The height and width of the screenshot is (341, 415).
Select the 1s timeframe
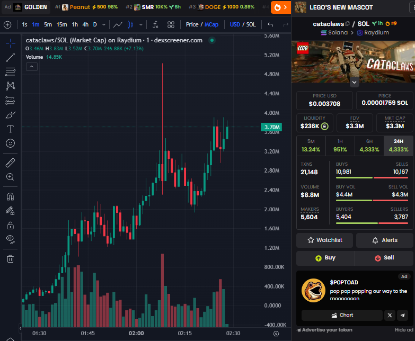24,24
